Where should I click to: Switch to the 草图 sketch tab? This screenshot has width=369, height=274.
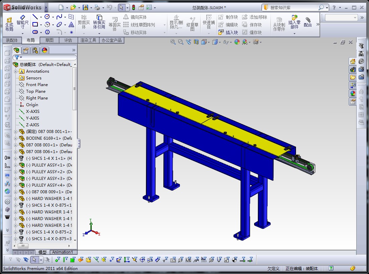tap(49, 40)
